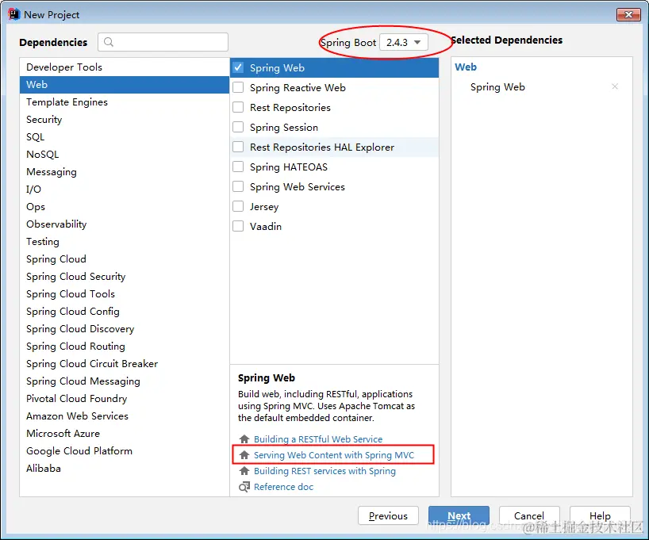Select the Ops category
Screen dimensions: 649x540
click(x=125, y=206)
